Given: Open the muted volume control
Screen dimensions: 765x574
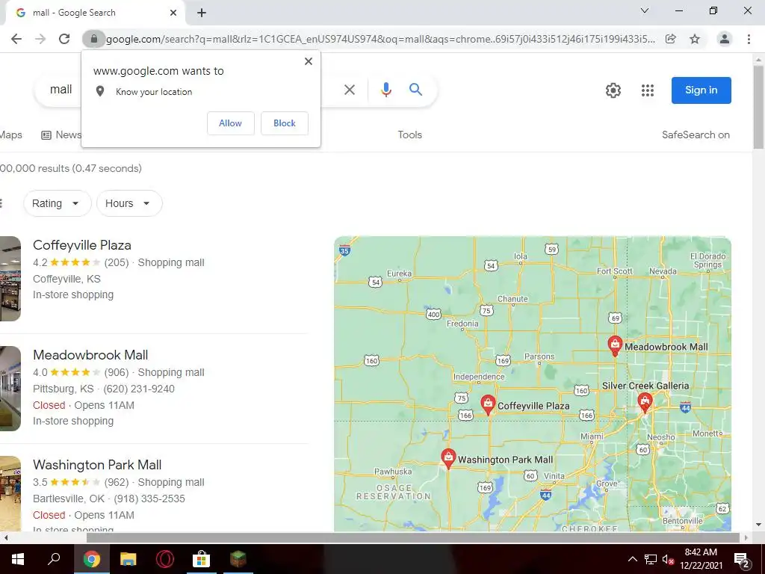Looking at the screenshot, I should 668,559.
